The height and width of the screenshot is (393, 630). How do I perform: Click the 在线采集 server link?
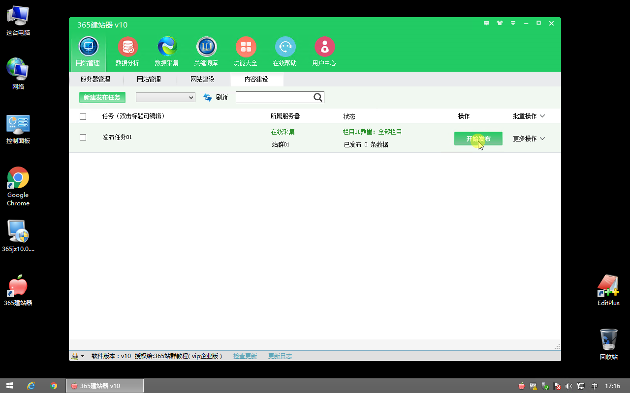[283, 132]
